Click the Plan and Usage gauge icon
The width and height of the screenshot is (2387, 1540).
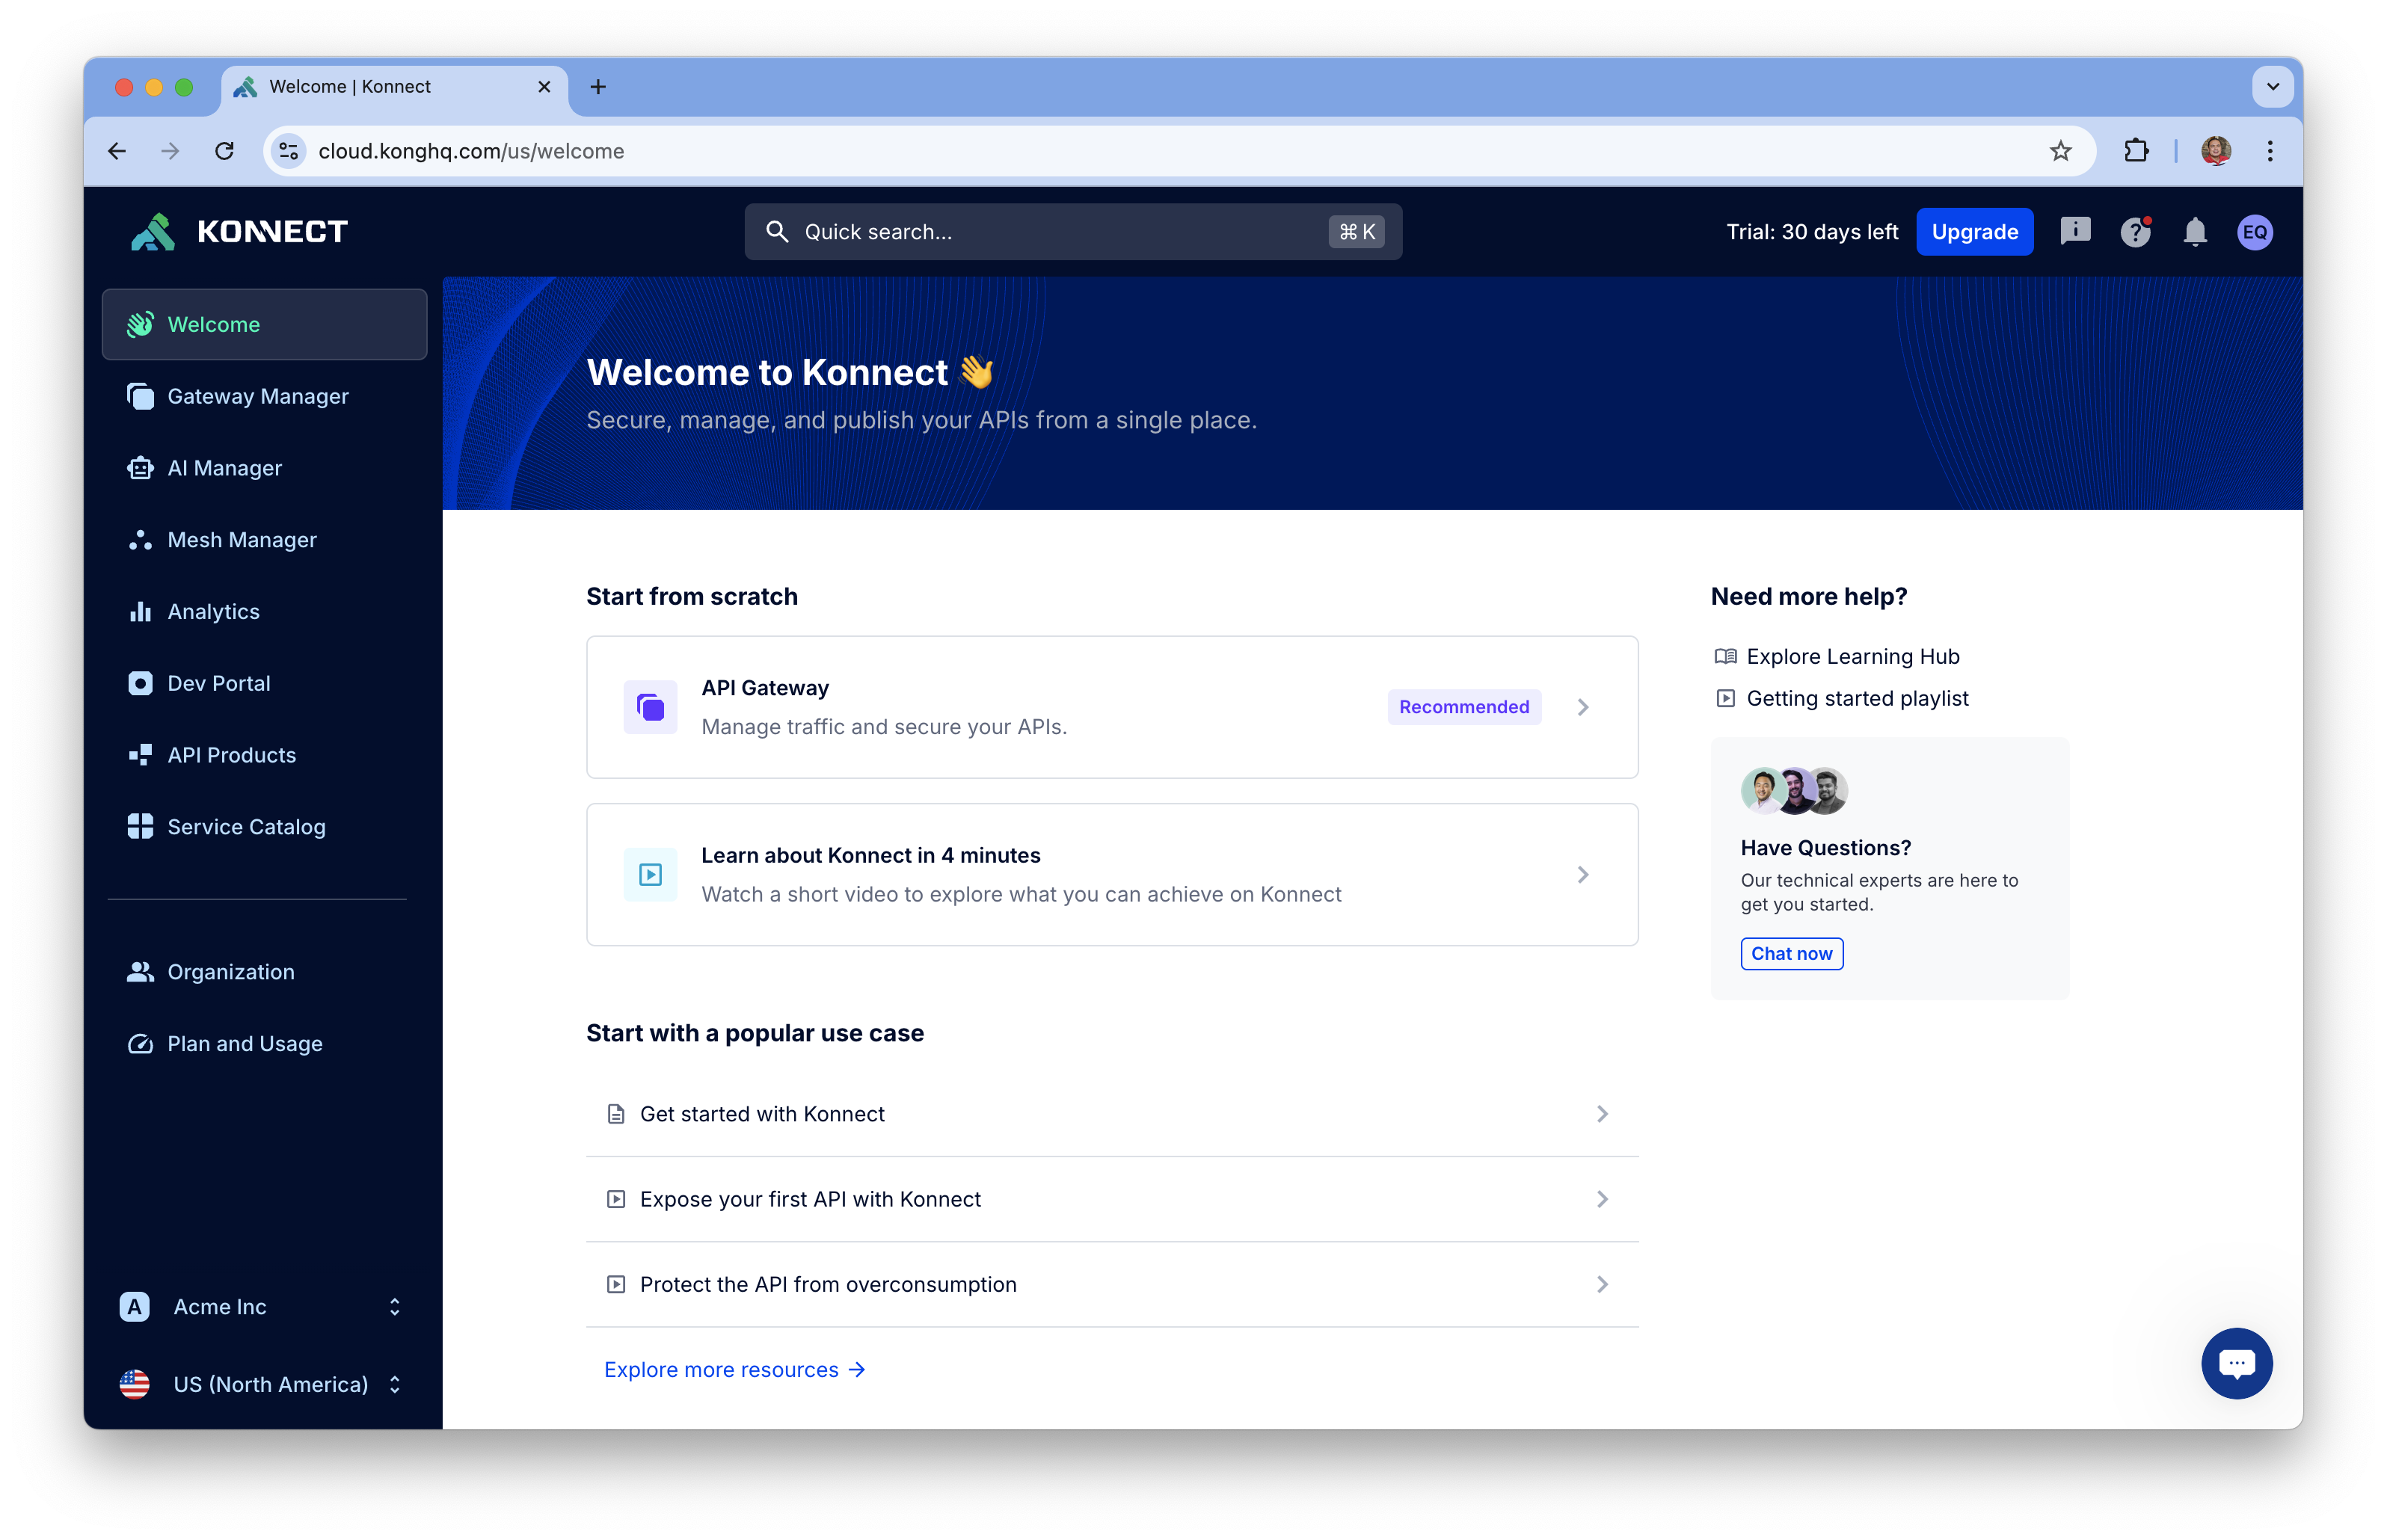tap(140, 1044)
